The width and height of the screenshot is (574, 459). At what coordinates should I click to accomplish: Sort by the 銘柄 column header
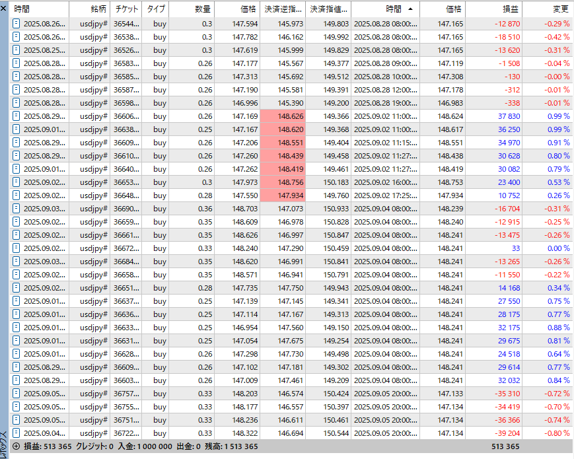(89, 9)
